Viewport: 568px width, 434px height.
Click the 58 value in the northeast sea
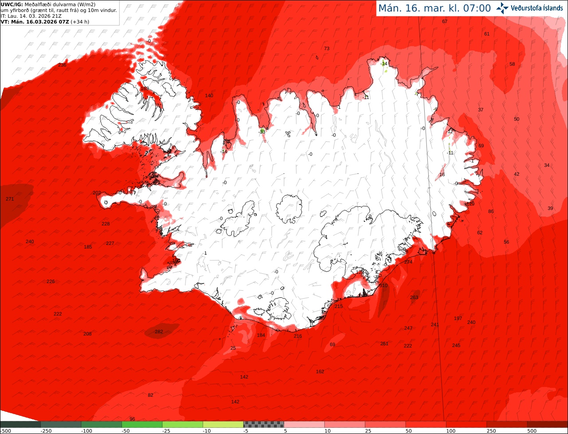pyautogui.click(x=512, y=64)
